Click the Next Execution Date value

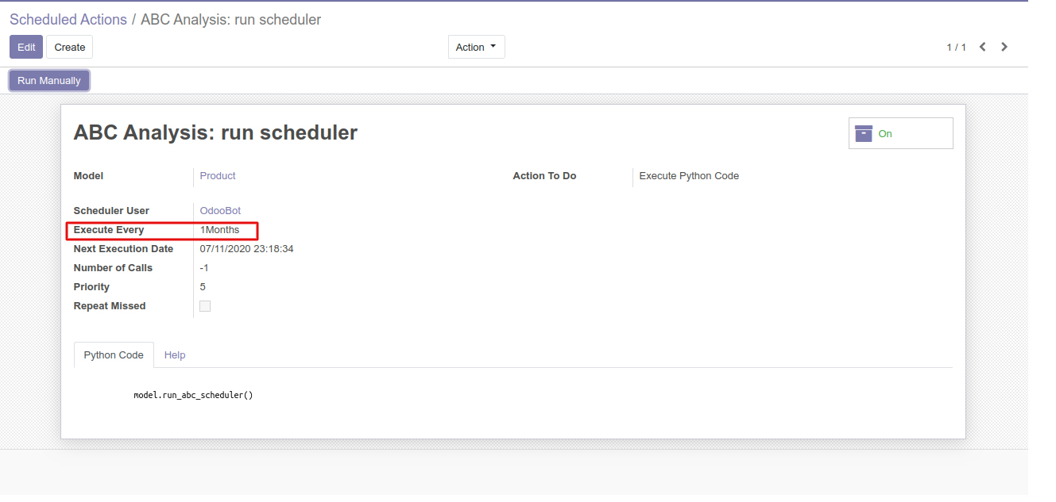[246, 249]
